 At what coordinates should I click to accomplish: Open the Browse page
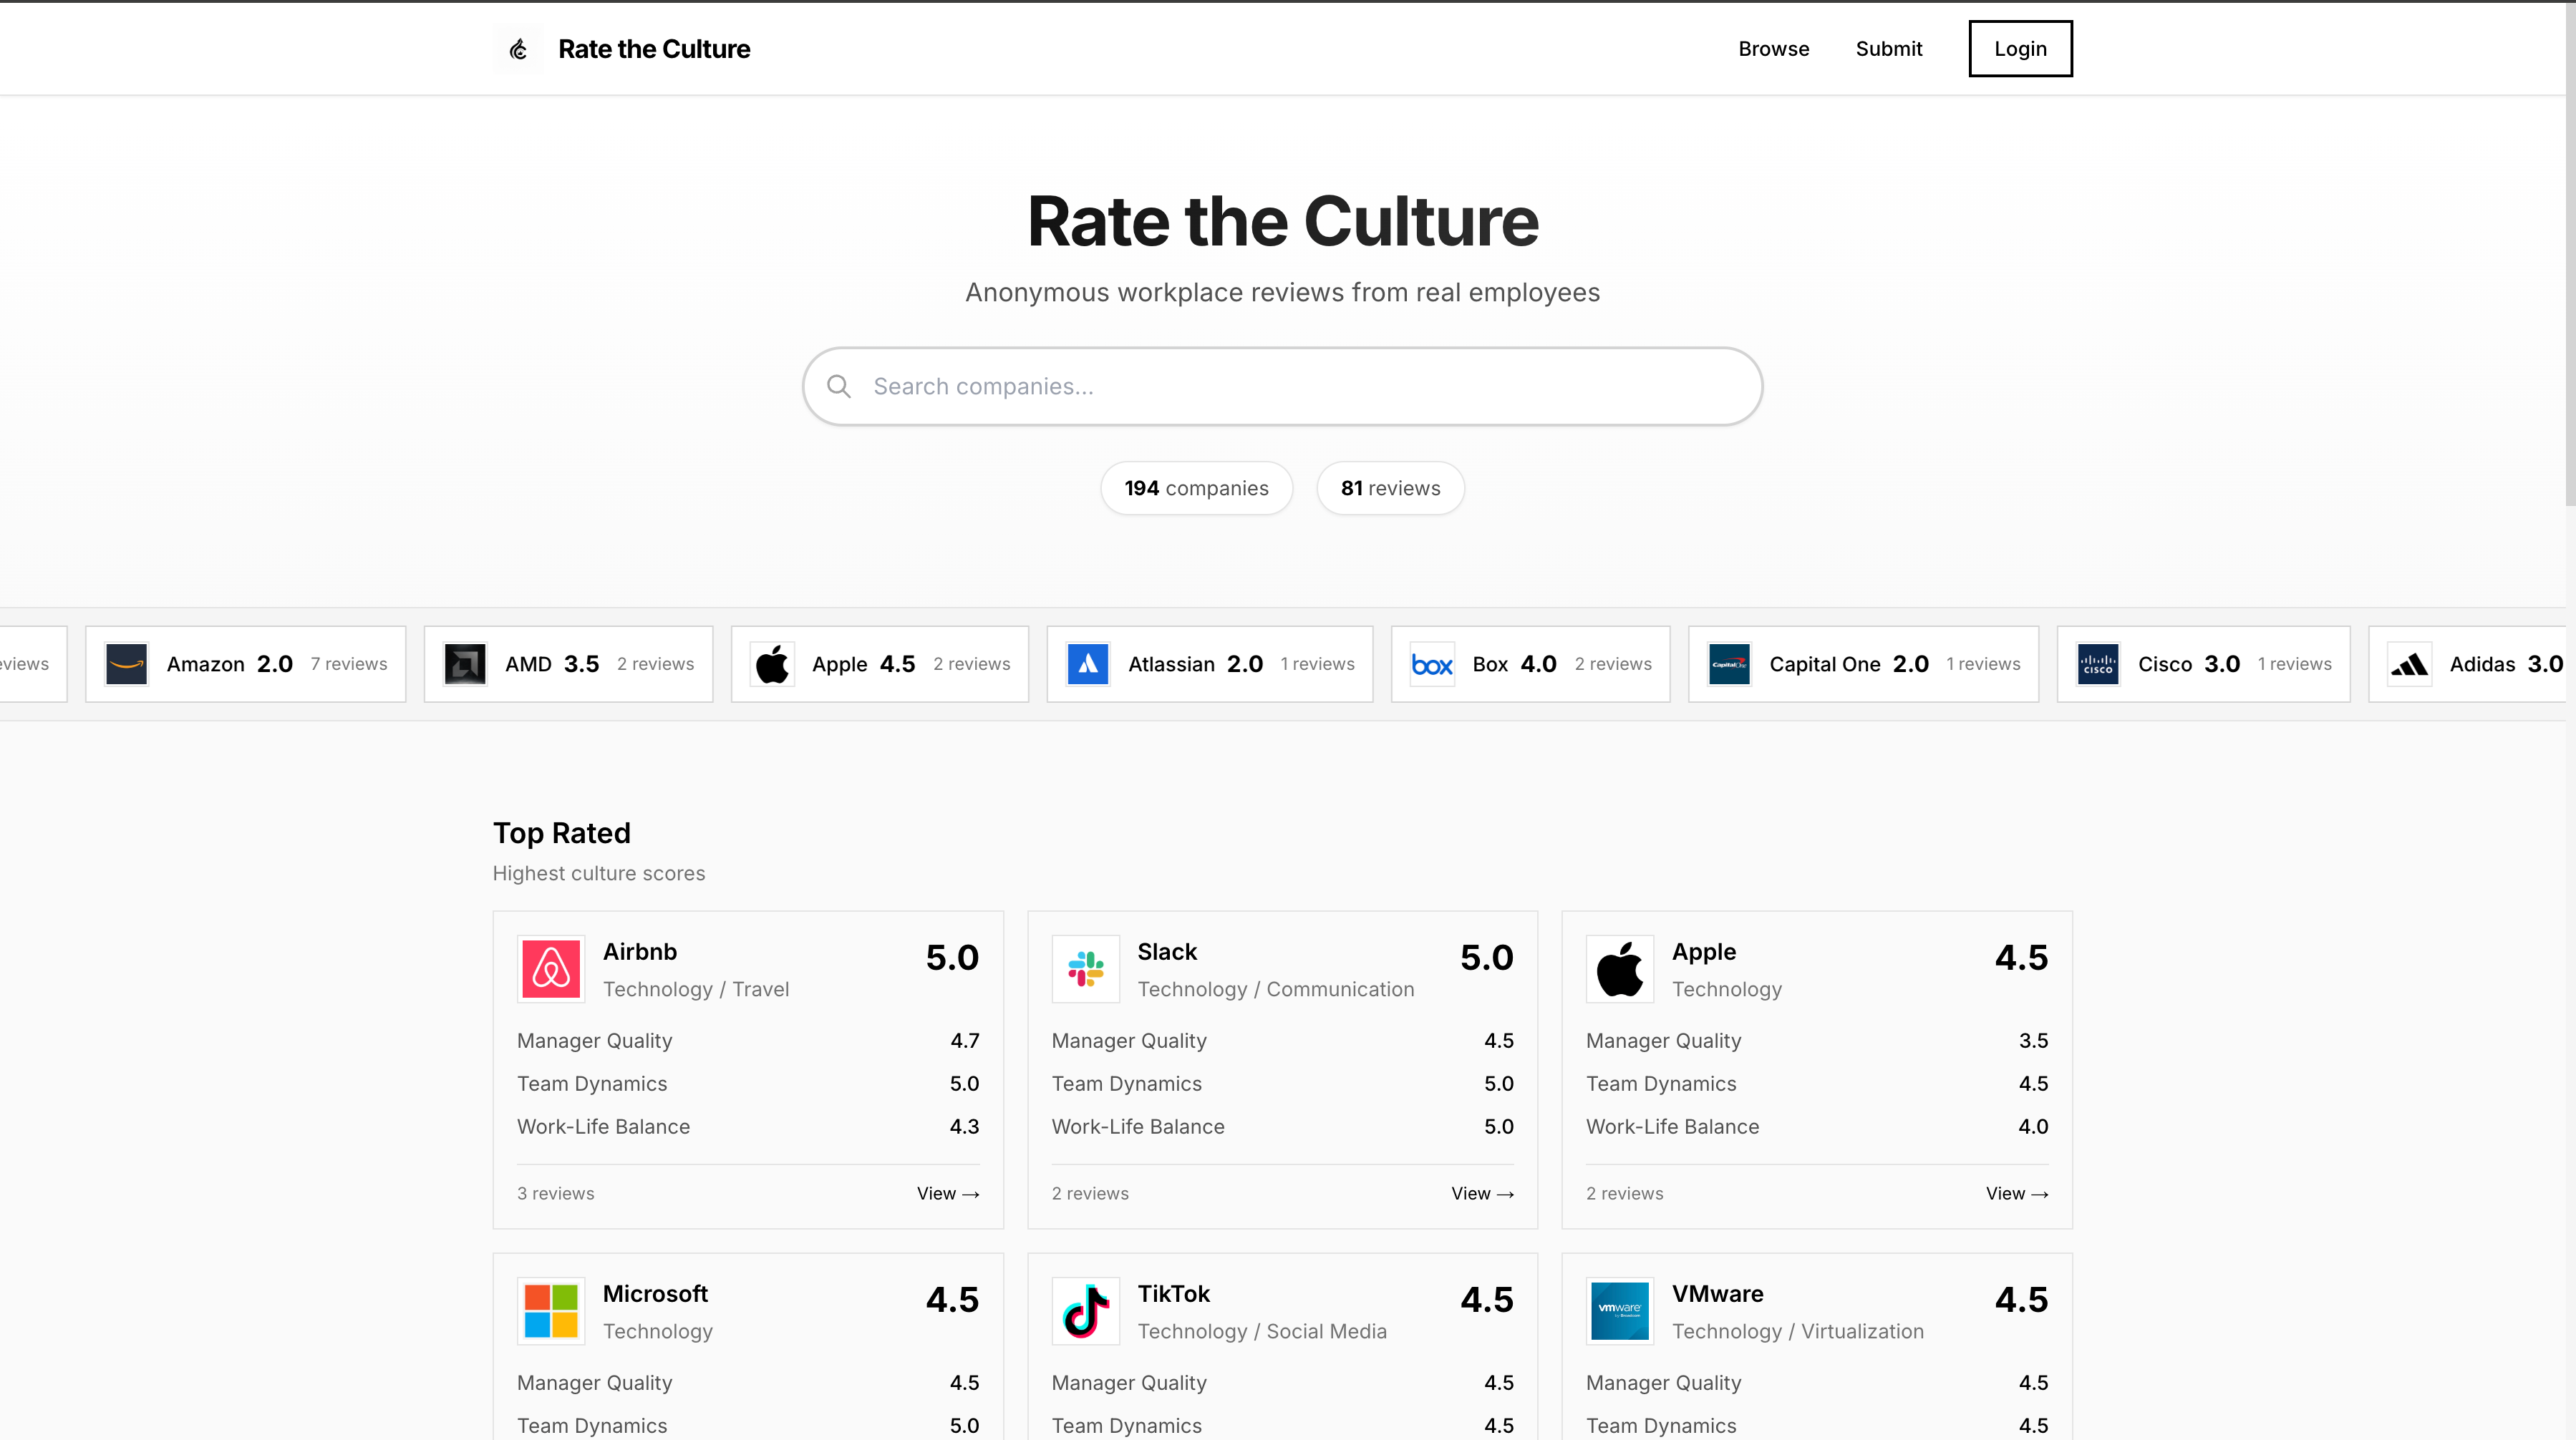click(1773, 49)
